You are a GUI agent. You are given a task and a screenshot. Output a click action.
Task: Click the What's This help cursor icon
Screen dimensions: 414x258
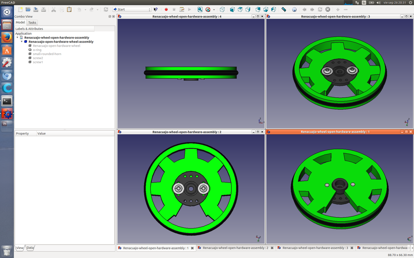coord(156,9)
